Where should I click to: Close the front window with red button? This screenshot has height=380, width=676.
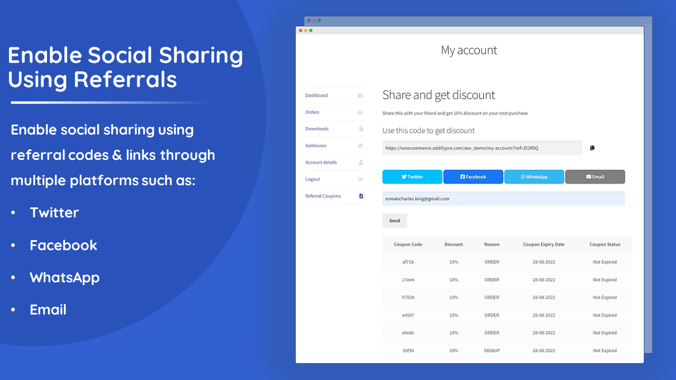coord(301,31)
